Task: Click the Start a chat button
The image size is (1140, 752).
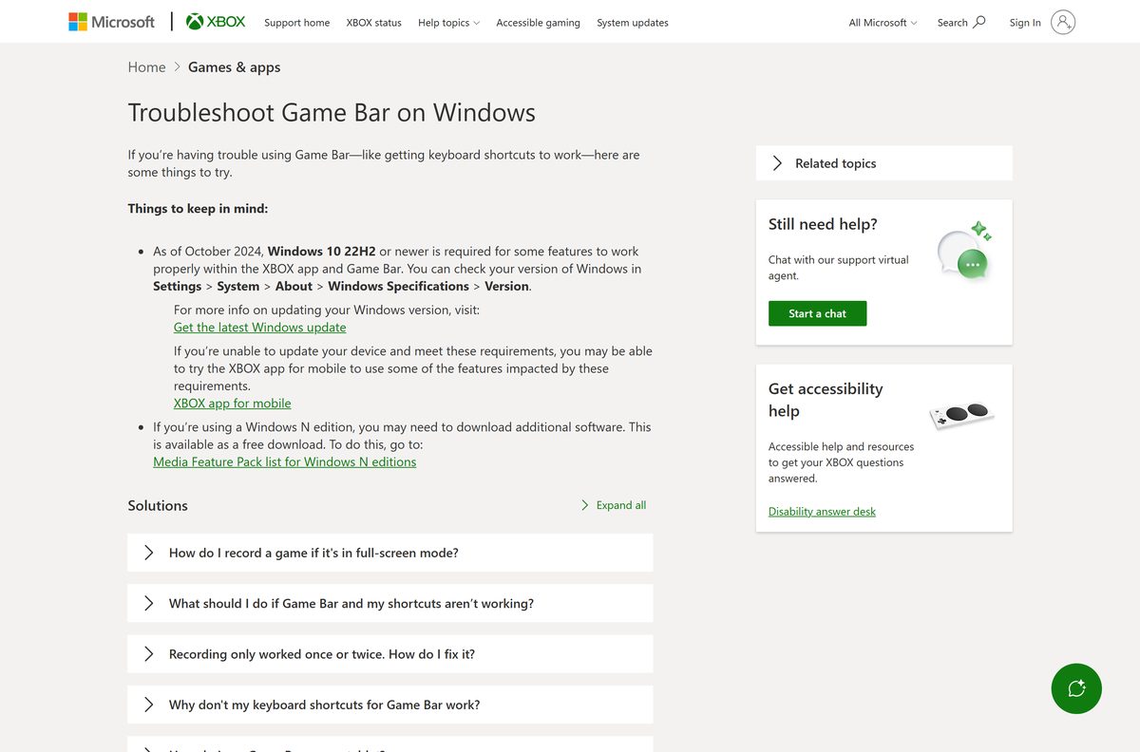Action: coord(817,313)
